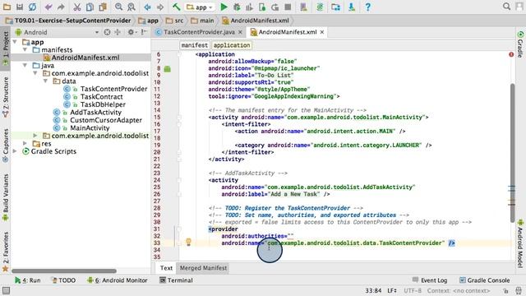Click the SDK Manager download icon
This screenshot has height=296, width=526.
pos(352,7)
